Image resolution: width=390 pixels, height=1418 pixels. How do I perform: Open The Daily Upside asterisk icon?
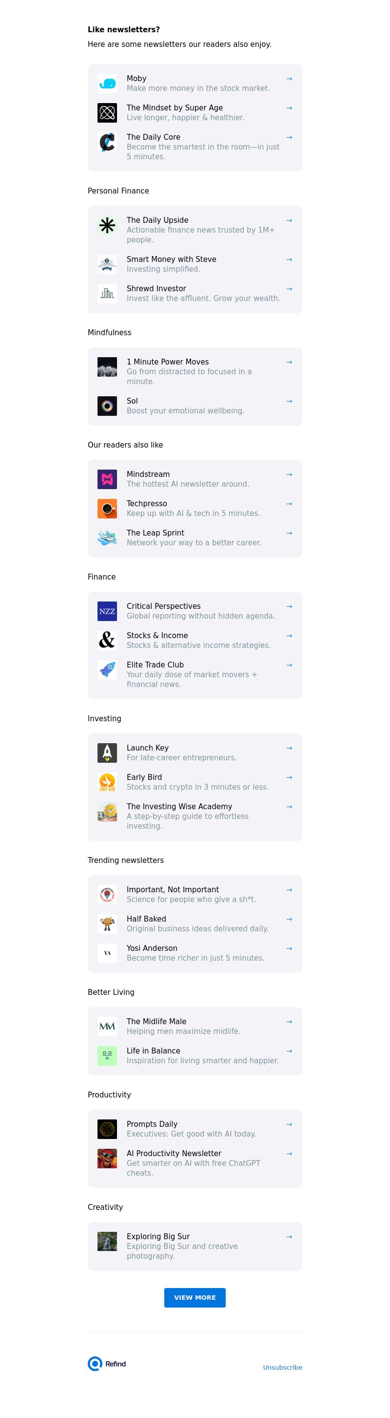(x=107, y=225)
